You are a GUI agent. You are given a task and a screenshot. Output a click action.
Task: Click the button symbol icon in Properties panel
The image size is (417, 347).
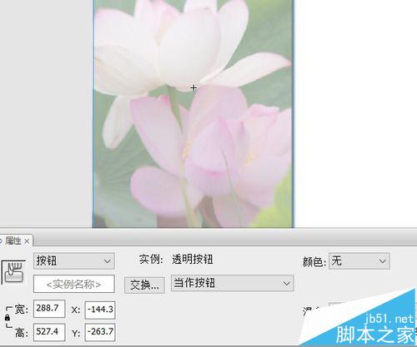(13, 272)
